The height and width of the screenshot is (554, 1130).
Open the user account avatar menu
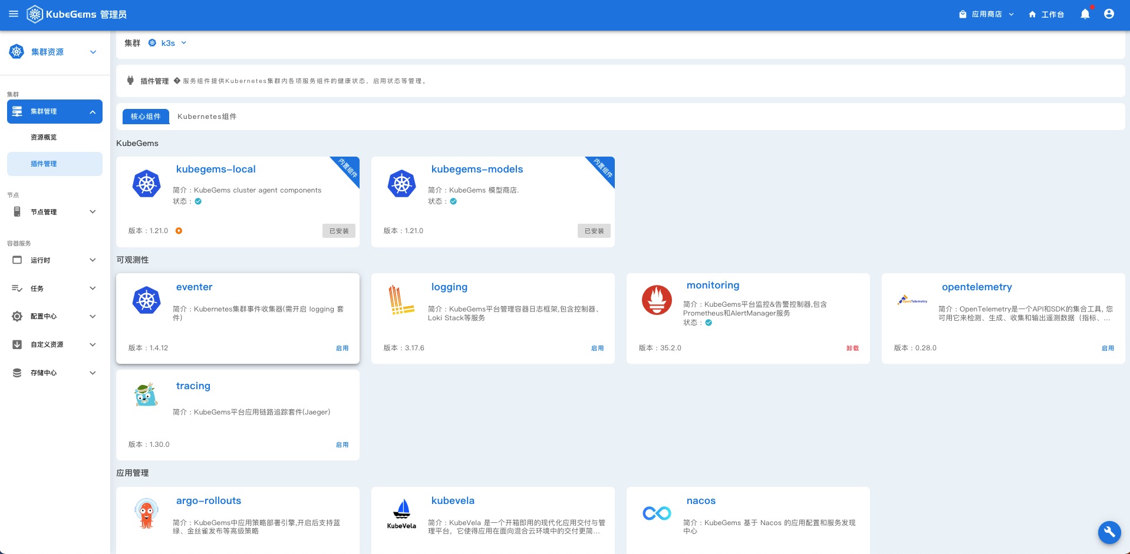1109,14
